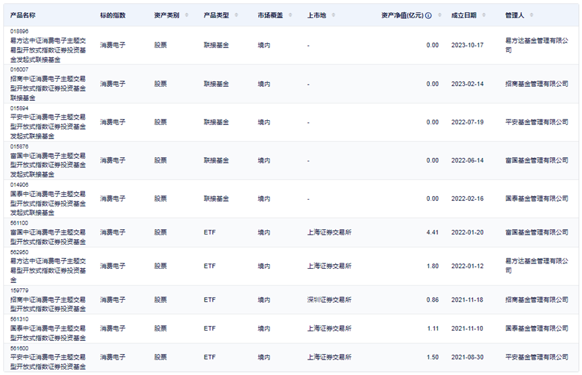
Task: Click manager 招商基金管理有限公司 in the 2021-11-18 row
Action: tap(537, 300)
